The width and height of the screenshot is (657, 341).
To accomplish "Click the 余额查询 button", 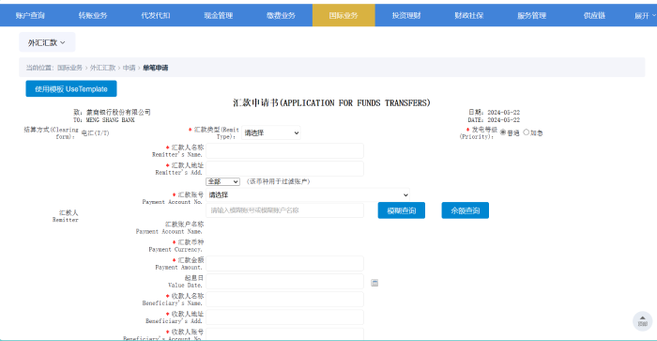I will click(x=466, y=210).
